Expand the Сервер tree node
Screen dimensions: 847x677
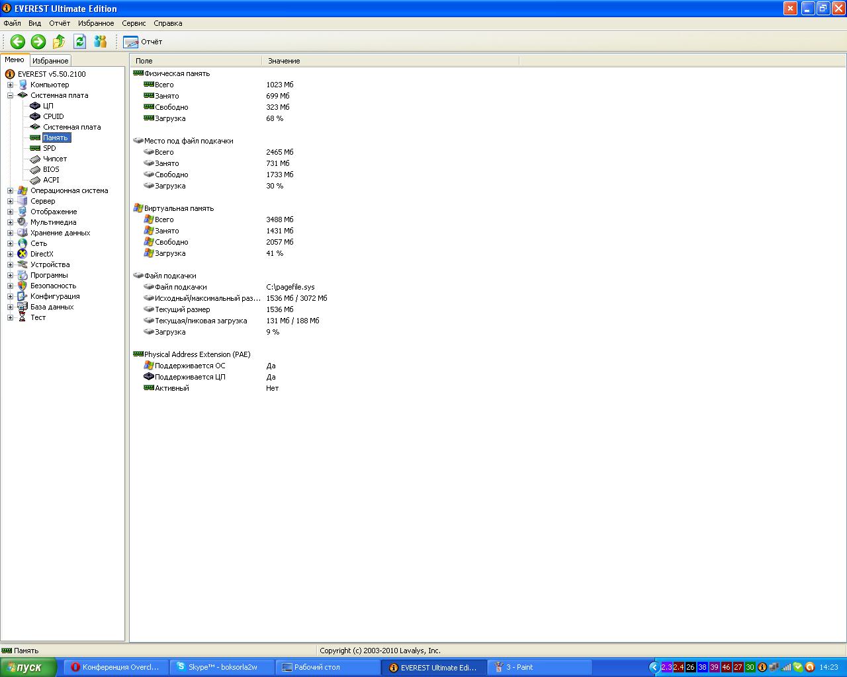tap(10, 201)
